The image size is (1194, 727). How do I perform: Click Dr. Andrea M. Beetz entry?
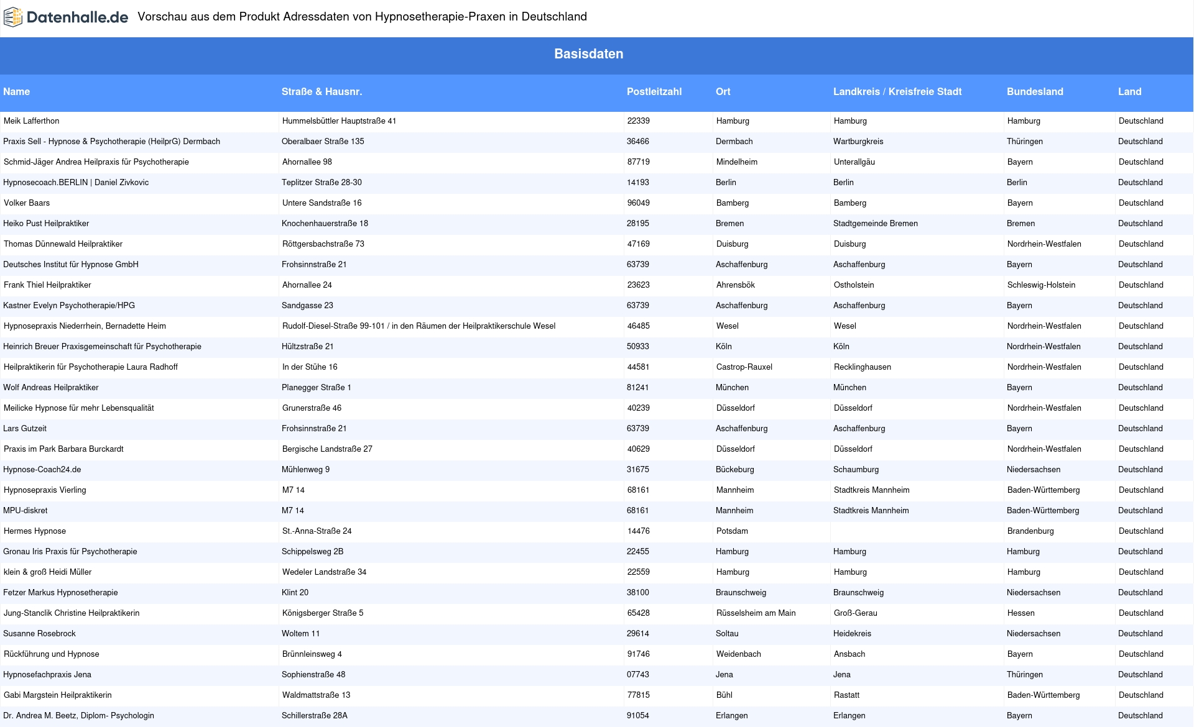coord(78,716)
